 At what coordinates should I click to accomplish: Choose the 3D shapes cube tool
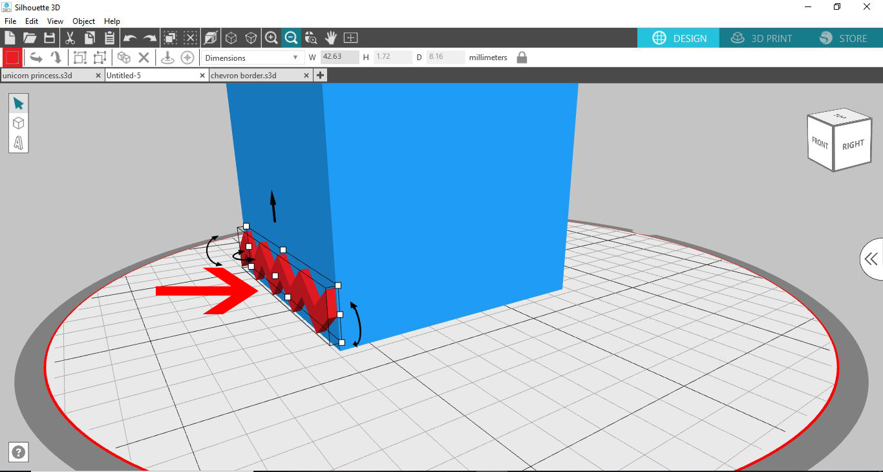tap(18, 123)
